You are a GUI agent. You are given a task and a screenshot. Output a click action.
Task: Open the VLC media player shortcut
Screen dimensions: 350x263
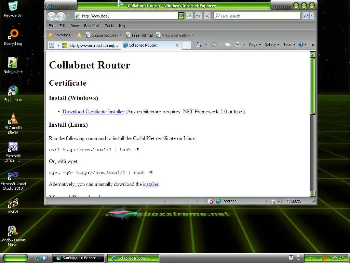pyautogui.click(x=13, y=124)
